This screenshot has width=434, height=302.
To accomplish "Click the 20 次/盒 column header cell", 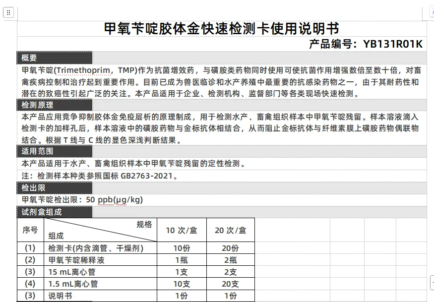I will (231, 230).
